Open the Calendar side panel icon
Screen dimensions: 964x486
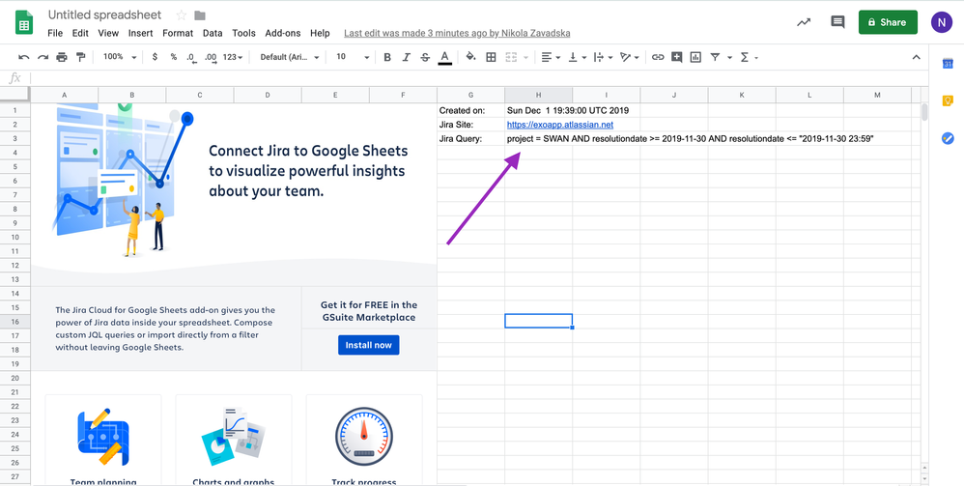click(948, 64)
